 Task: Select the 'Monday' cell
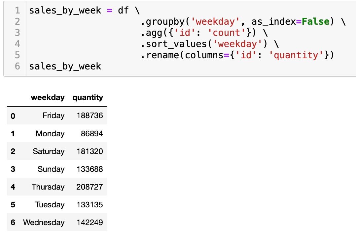coord(50,133)
